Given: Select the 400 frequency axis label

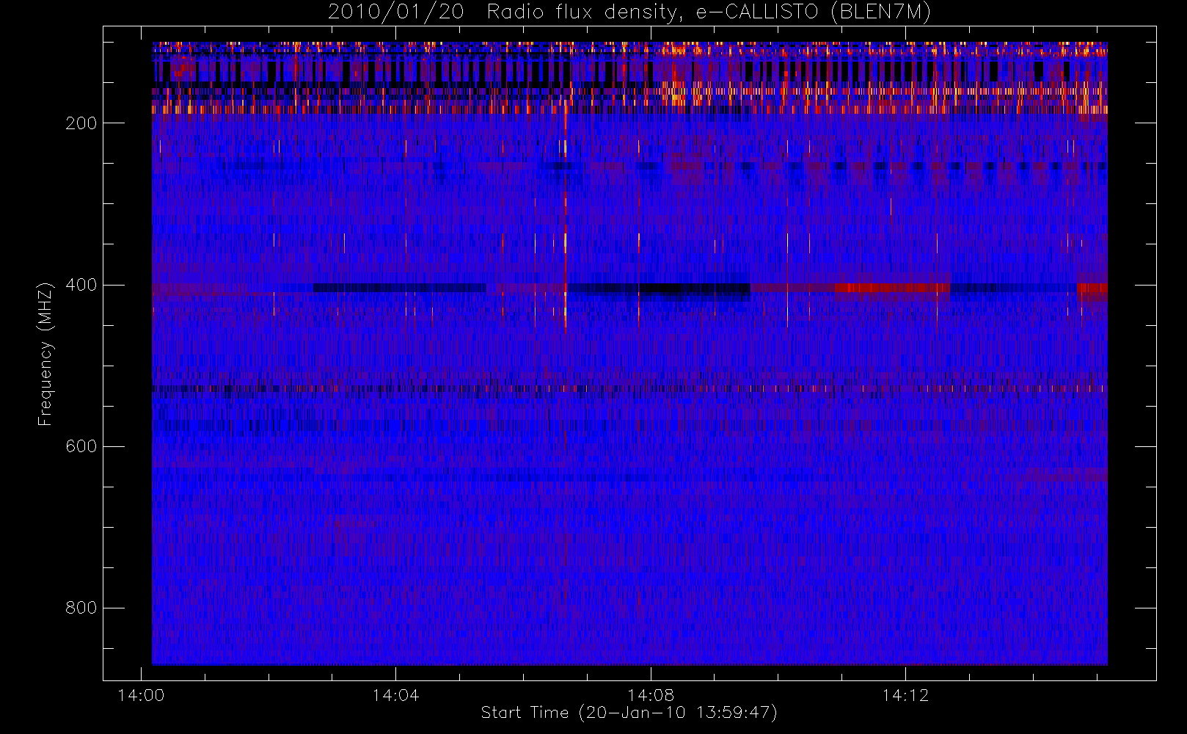Looking at the screenshot, I should point(81,285).
